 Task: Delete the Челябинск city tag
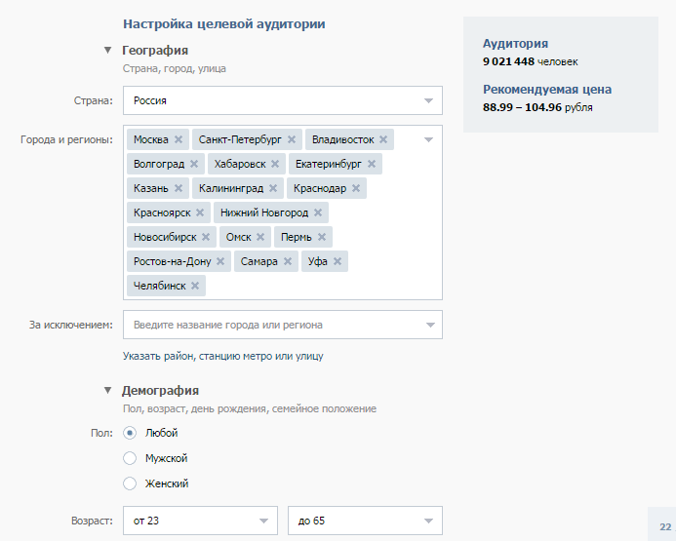click(195, 286)
